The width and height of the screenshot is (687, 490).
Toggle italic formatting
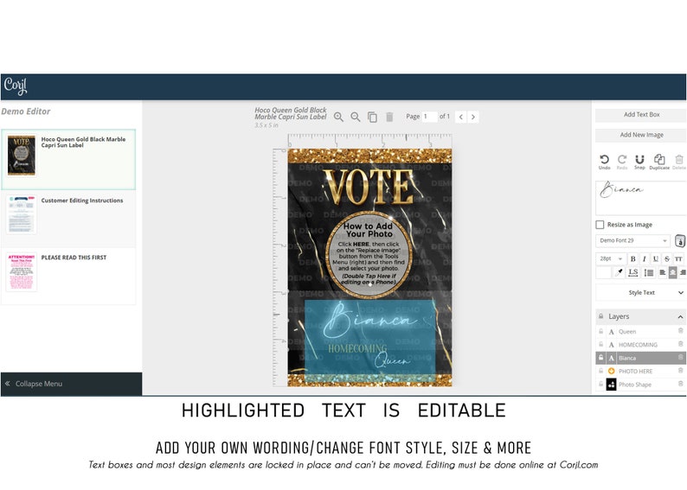pos(644,259)
